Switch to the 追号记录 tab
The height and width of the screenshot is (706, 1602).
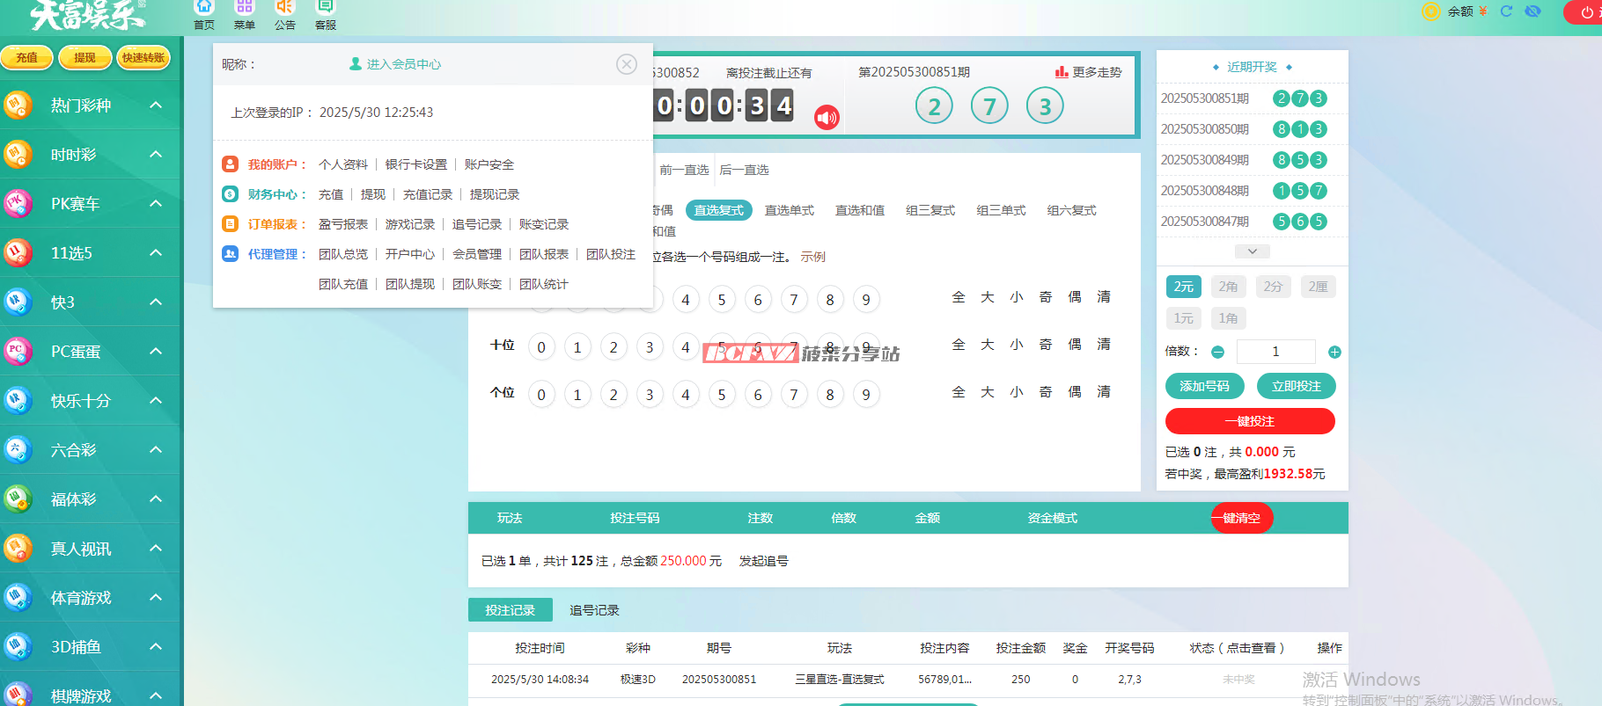pyautogui.click(x=594, y=610)
